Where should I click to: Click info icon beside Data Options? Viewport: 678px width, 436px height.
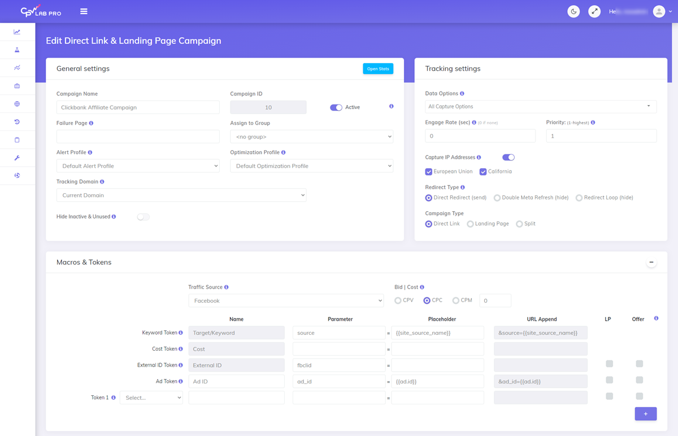click(462, 94)
